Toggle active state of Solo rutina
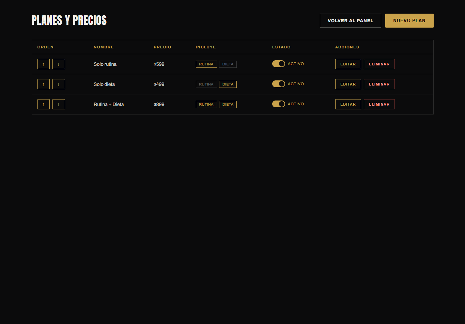This screenshot has height=324, width=465. [278, 64]
